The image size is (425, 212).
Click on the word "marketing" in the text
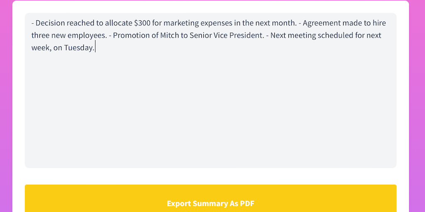[x=181, y=23]
